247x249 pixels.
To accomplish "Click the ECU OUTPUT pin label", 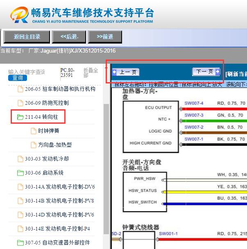I will (x=159, y=108).
